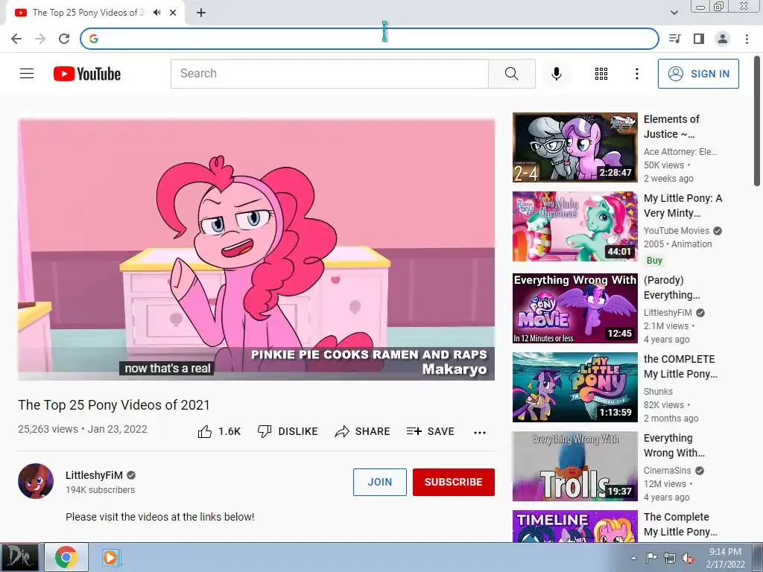Open CinemaSins 'Everything Wrong With' title
Screen dimensions: 763x572
(x=674, y=445)
